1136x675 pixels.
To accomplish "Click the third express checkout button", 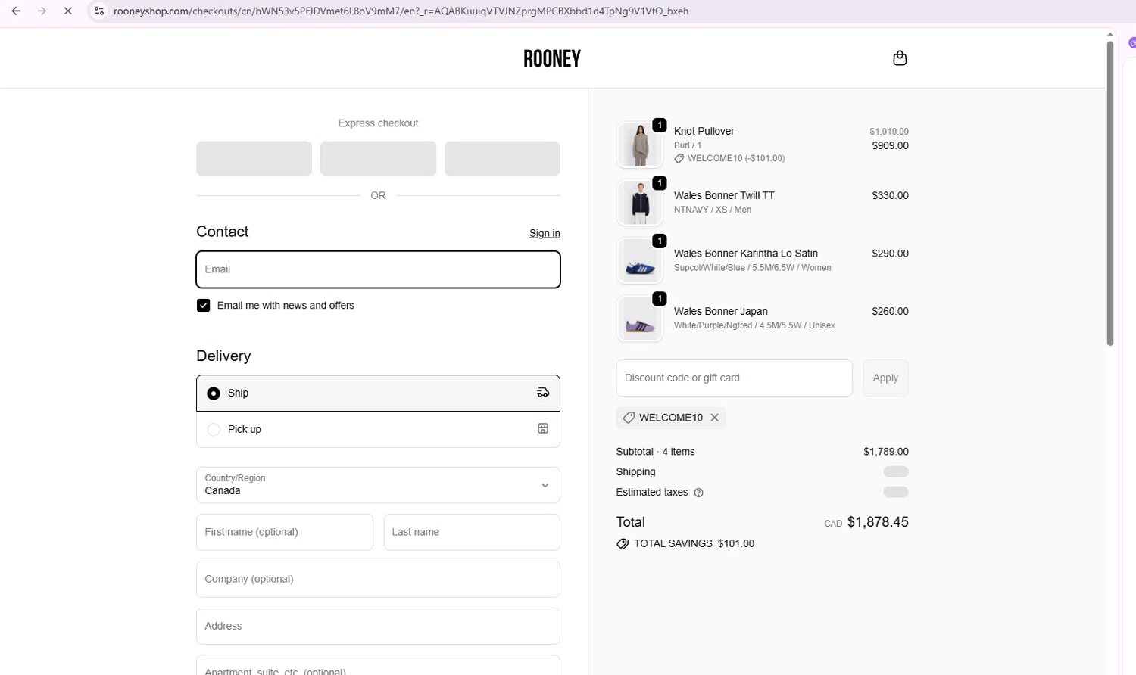I will [x=502, y=158].
